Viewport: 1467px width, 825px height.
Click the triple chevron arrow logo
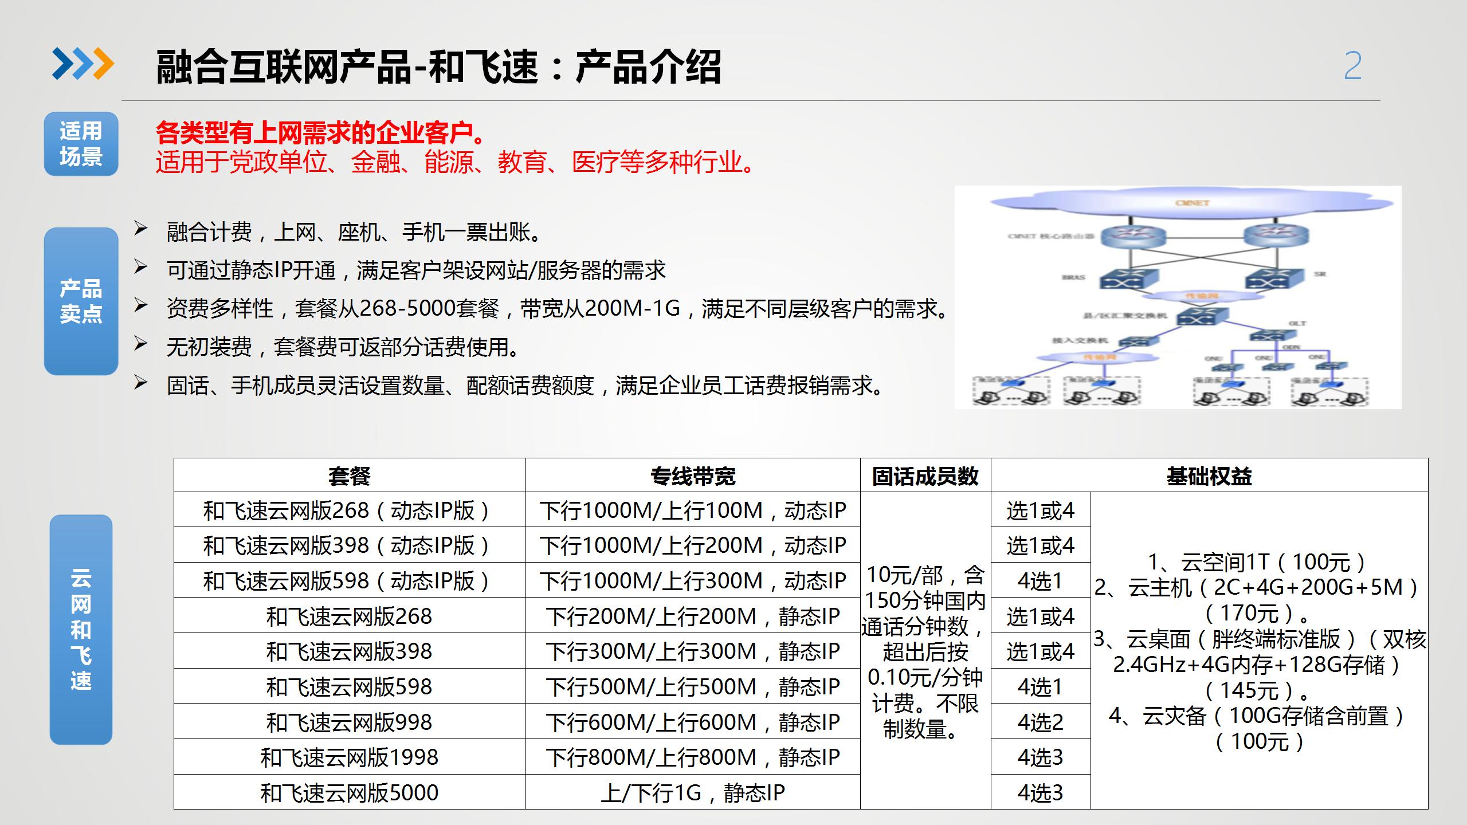pos(83,63)
